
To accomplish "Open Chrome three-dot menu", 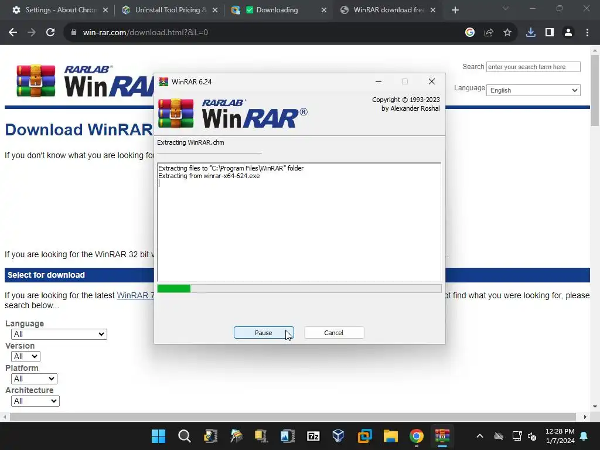I will (587, 33).
